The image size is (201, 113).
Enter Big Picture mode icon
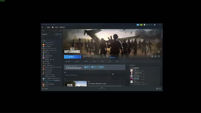pos(155,25)
